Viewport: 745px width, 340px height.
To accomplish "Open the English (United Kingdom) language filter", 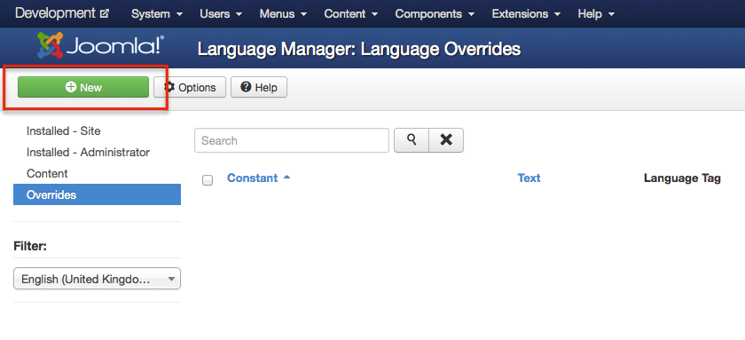I will pos(97,279).
